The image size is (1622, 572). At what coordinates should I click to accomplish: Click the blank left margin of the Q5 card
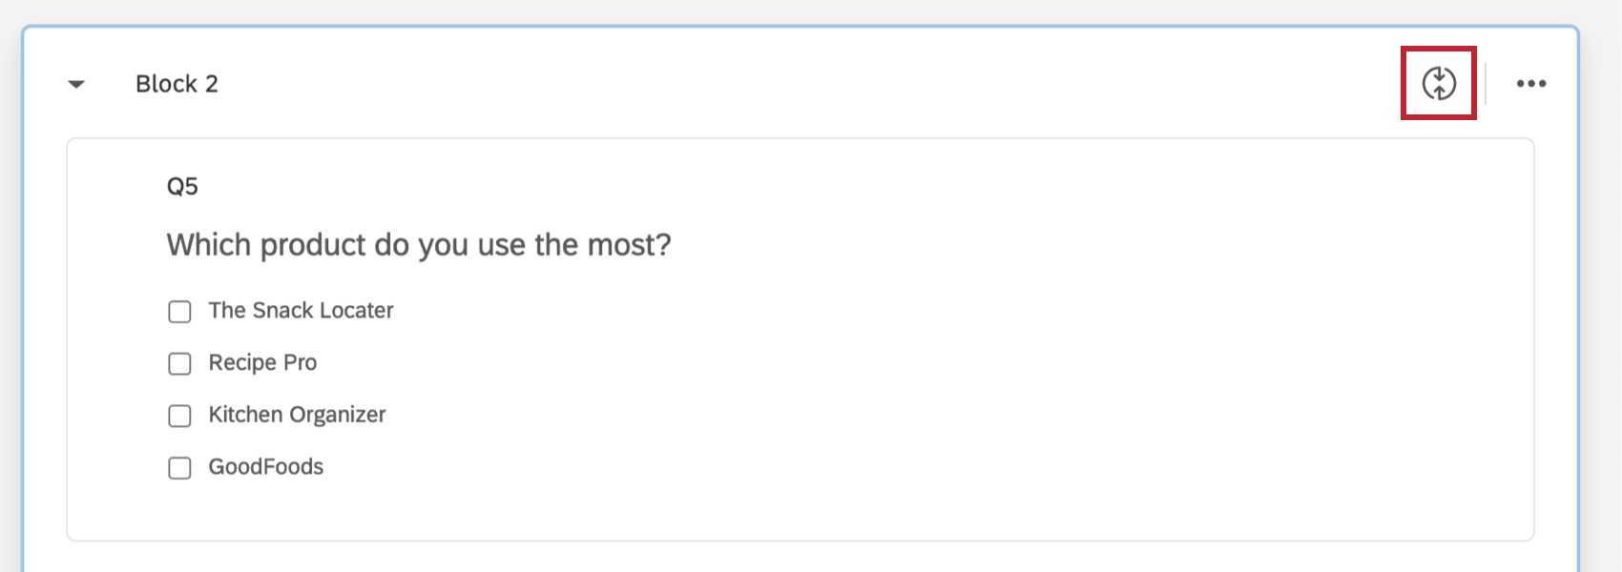point(114,381)
